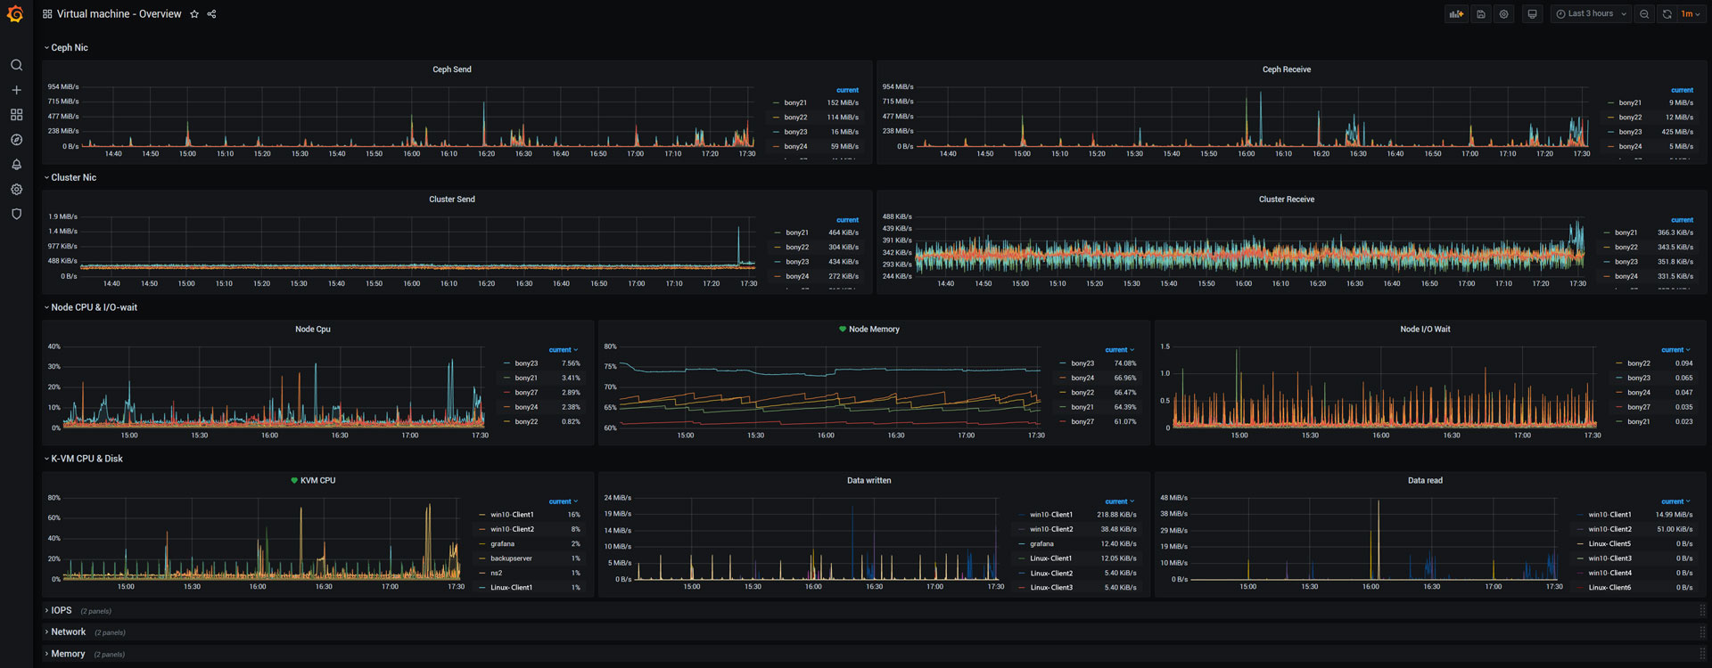Click bony23 color line in Node Memory legend

point(1062,363)
